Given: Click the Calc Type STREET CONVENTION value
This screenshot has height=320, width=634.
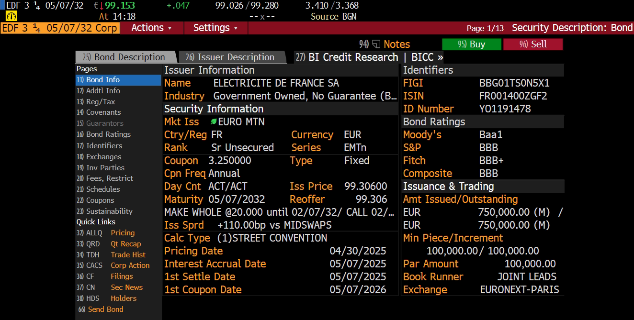Looking at the screenshot, I should (x=272, y=238).
